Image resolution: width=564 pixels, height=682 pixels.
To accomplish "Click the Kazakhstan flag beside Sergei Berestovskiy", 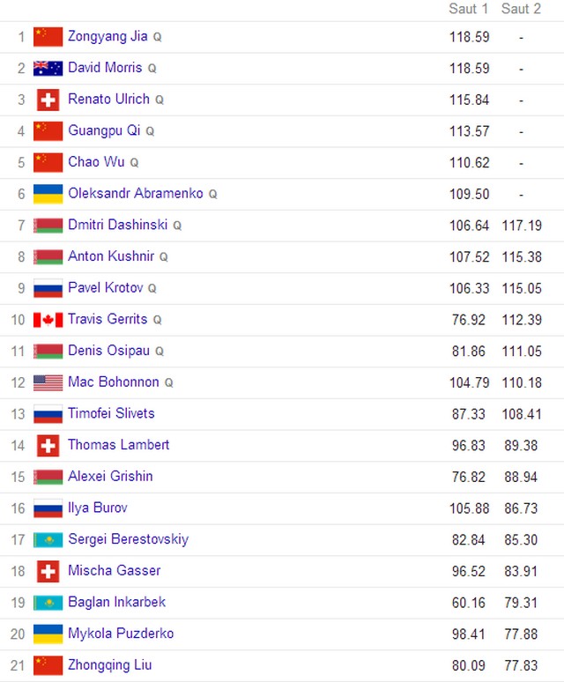I will (48, 540).
